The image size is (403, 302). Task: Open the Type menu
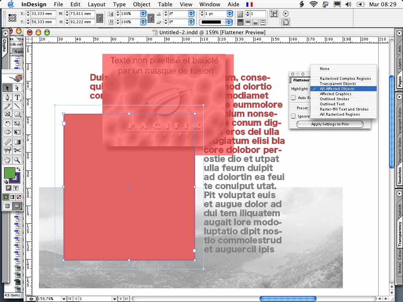click(120, 4)
